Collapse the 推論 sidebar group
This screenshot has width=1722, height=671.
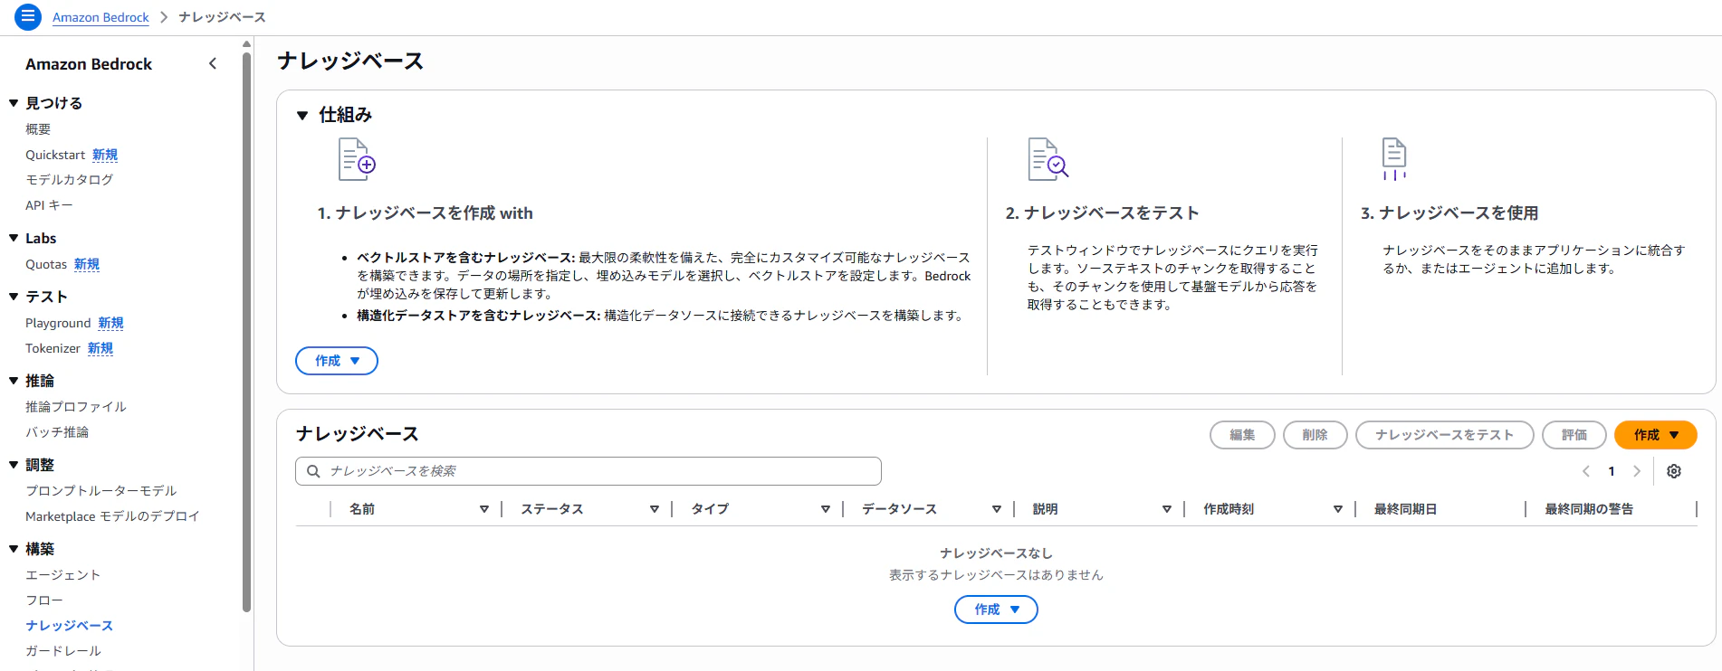click(x=14, y=381)
